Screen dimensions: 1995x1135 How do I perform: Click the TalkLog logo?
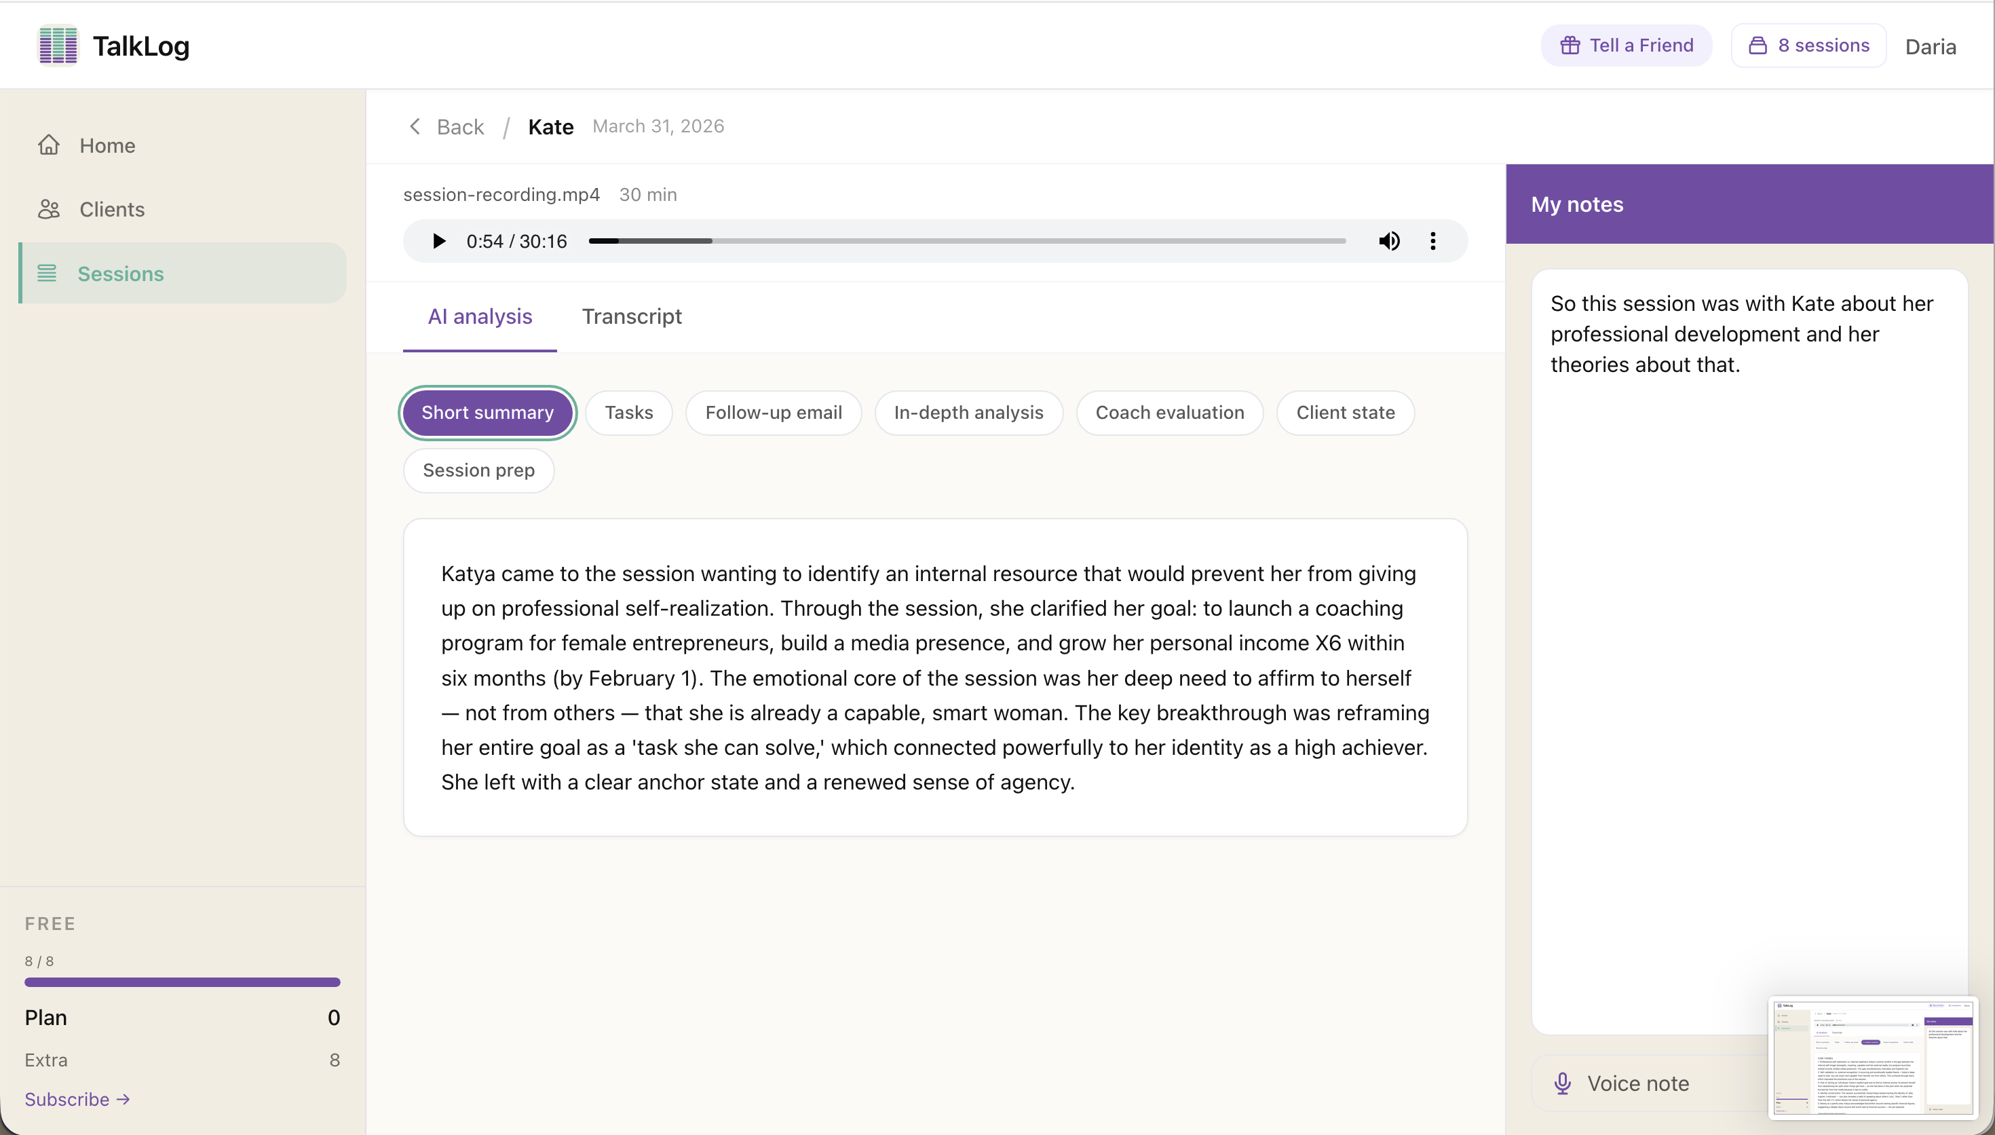(114, 45)
